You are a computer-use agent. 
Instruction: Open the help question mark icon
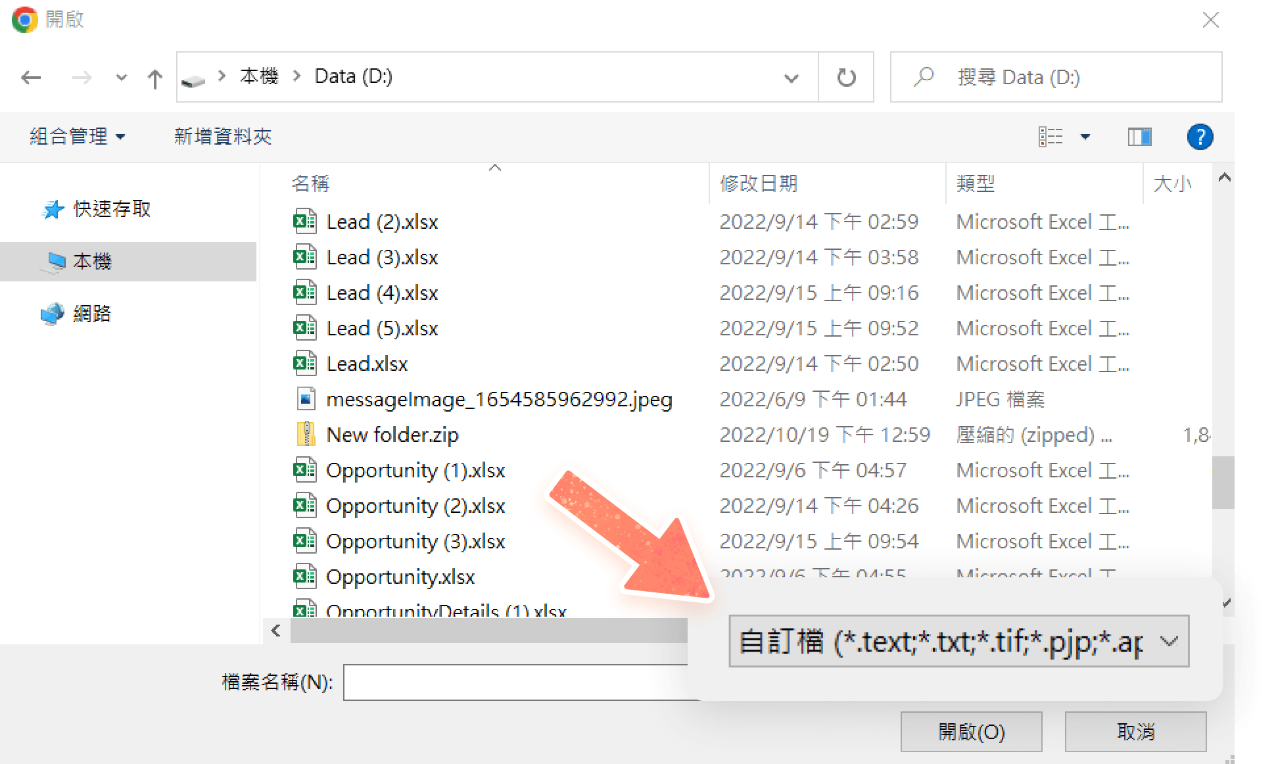point(1200,137)
